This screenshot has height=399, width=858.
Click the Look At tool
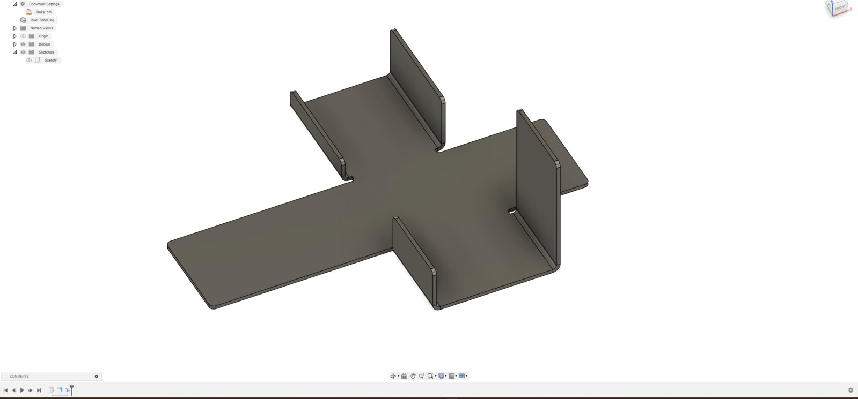[404, 376]
